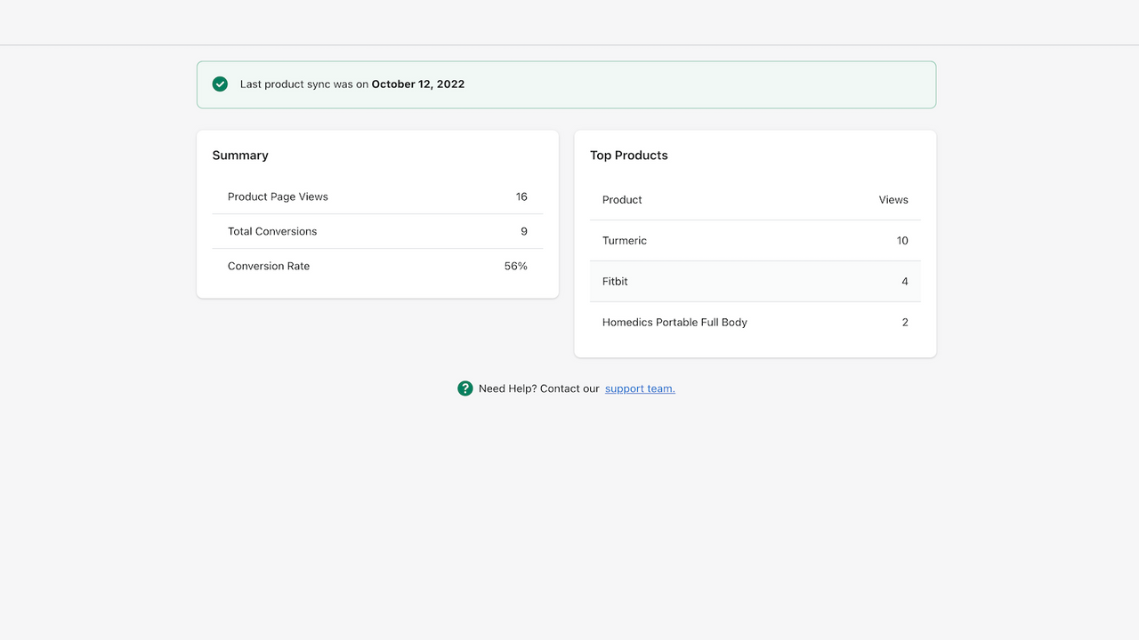Open the support team link
1139x640 pixels.
point(640,388)
